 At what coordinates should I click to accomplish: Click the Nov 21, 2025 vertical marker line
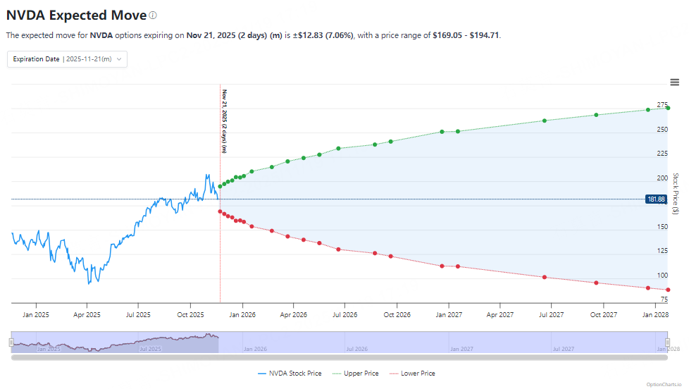coord(220,193)
